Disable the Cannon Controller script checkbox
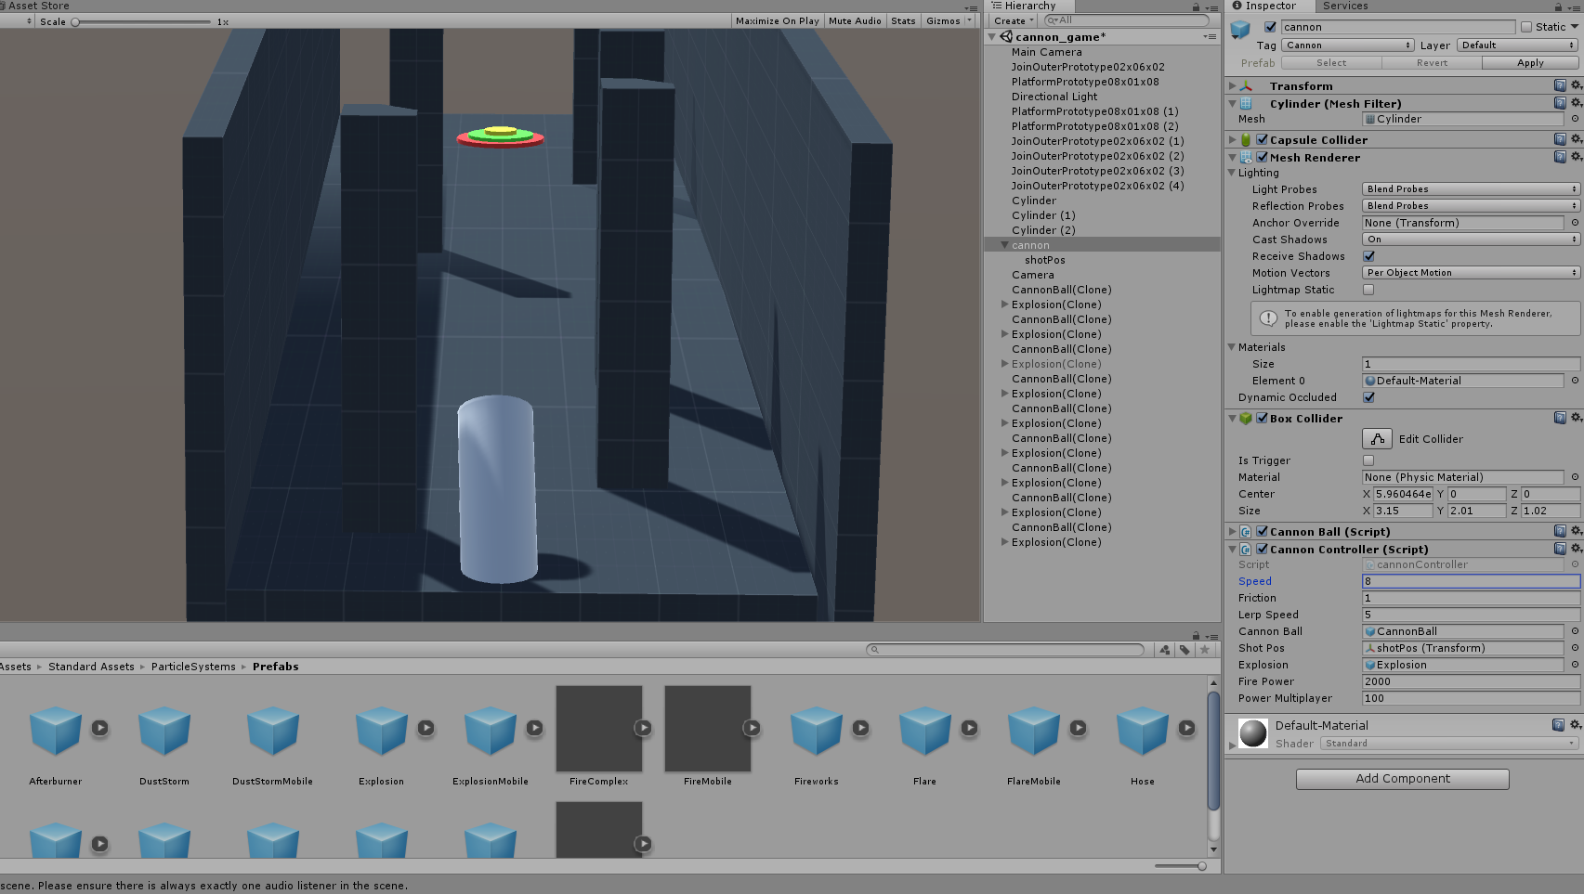The height and width of the screenshot is (894, 1584). click(1262, 550)
